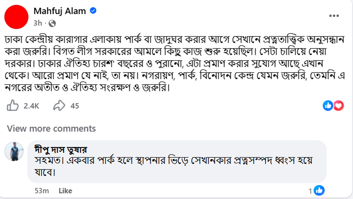The width and height of the screenshot is (353, 199).
Task: Like the comment by দীপু দাস তুষার
Action: click(65, 191)
